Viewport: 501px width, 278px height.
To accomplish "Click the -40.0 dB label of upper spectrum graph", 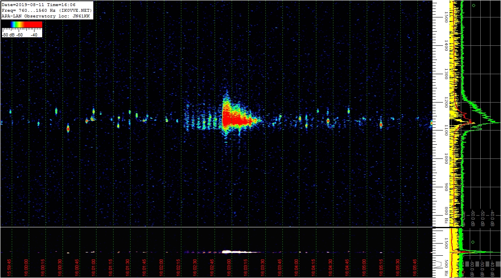I will [492, 218].
